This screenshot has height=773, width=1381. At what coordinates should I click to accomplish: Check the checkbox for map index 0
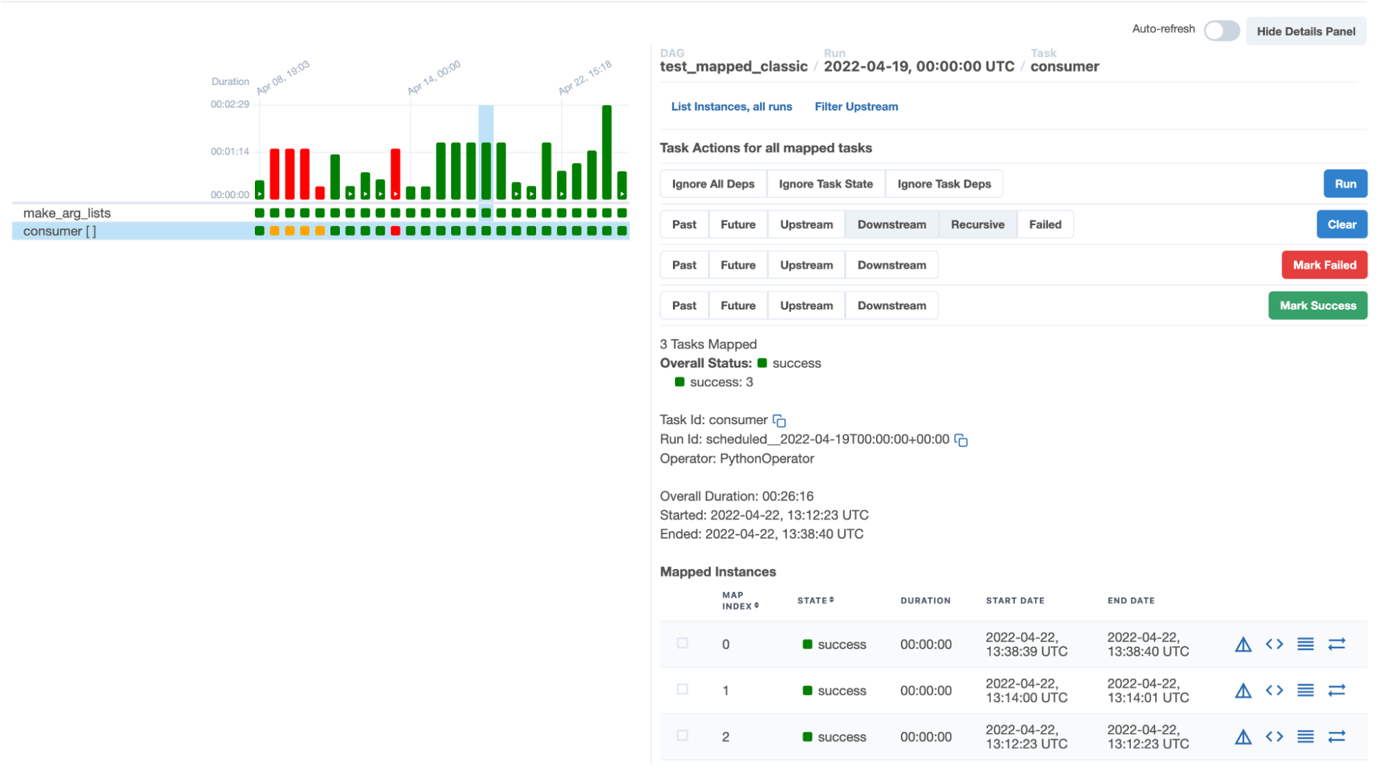[x=683, y=643]
